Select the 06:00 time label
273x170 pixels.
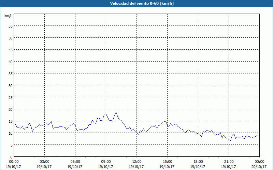(x=75, y=161)
